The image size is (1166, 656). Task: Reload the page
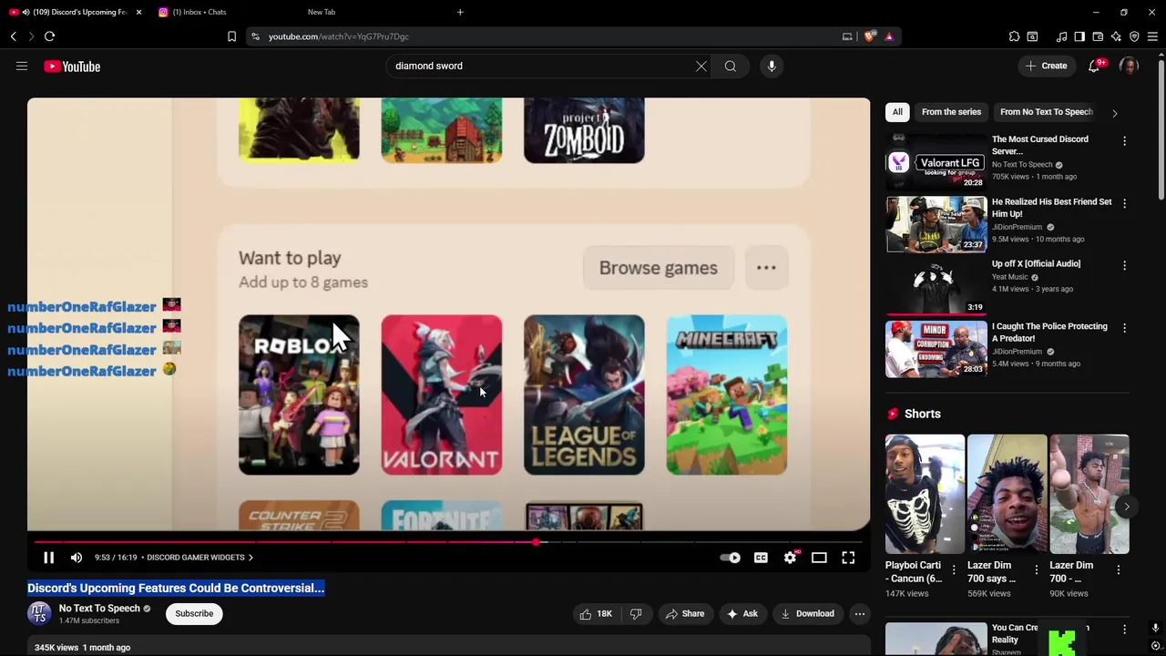50,36
